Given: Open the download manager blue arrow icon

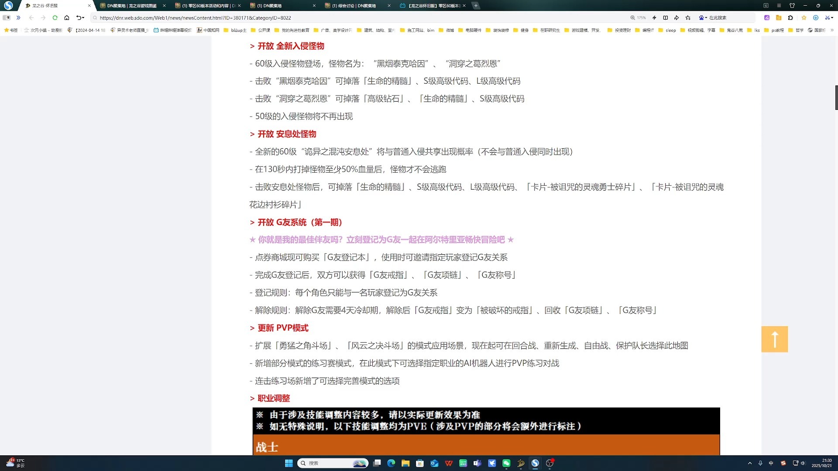Looking at the screenshot, I should pyautogui.click(x=816, y=18).
